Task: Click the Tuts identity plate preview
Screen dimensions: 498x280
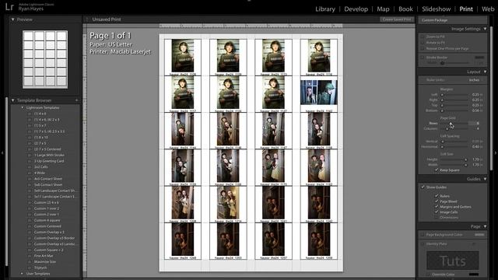Action: click(453, 261)
